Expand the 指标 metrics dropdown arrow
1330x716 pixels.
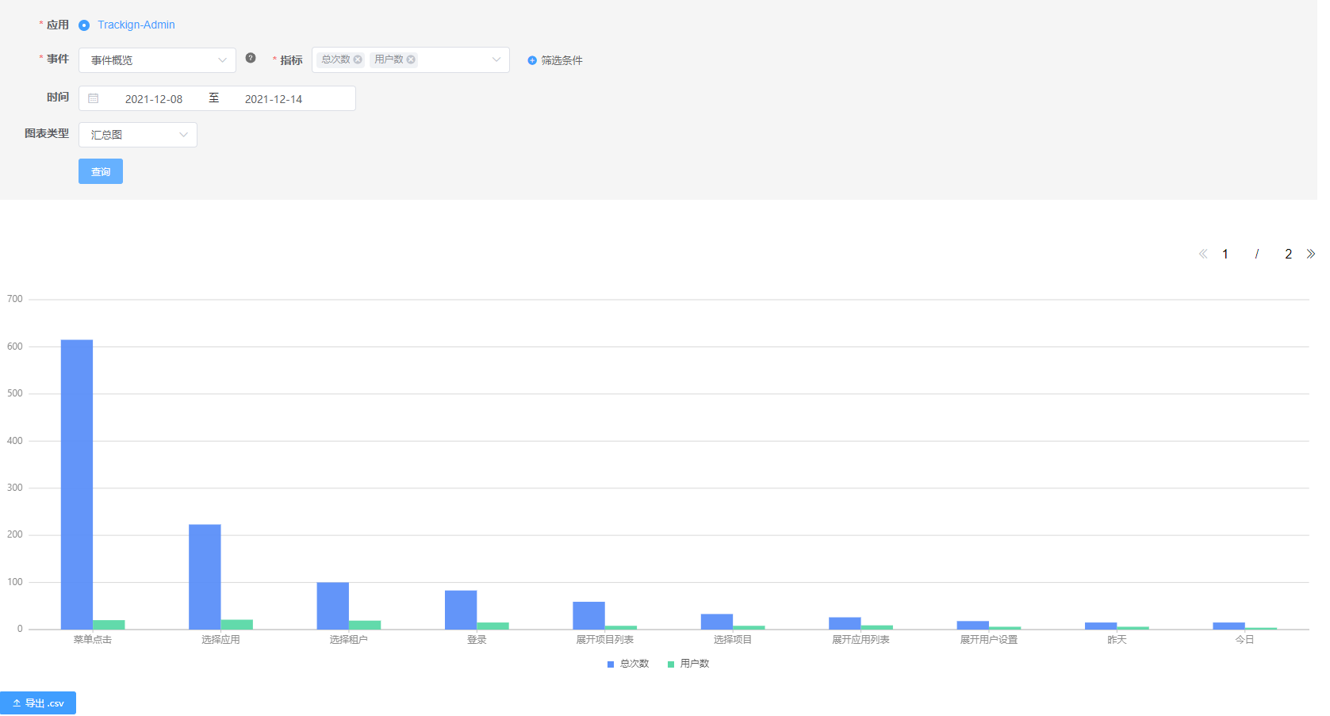(x=496, y=59)
